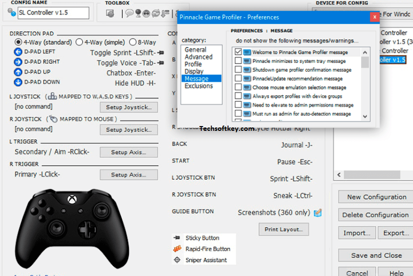Viewport: 413px width, 276px height.
Task: Check Always export profiles with device groups
Action: (238, 96)
